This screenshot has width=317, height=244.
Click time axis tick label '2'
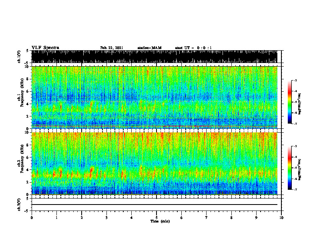(82, 218)
